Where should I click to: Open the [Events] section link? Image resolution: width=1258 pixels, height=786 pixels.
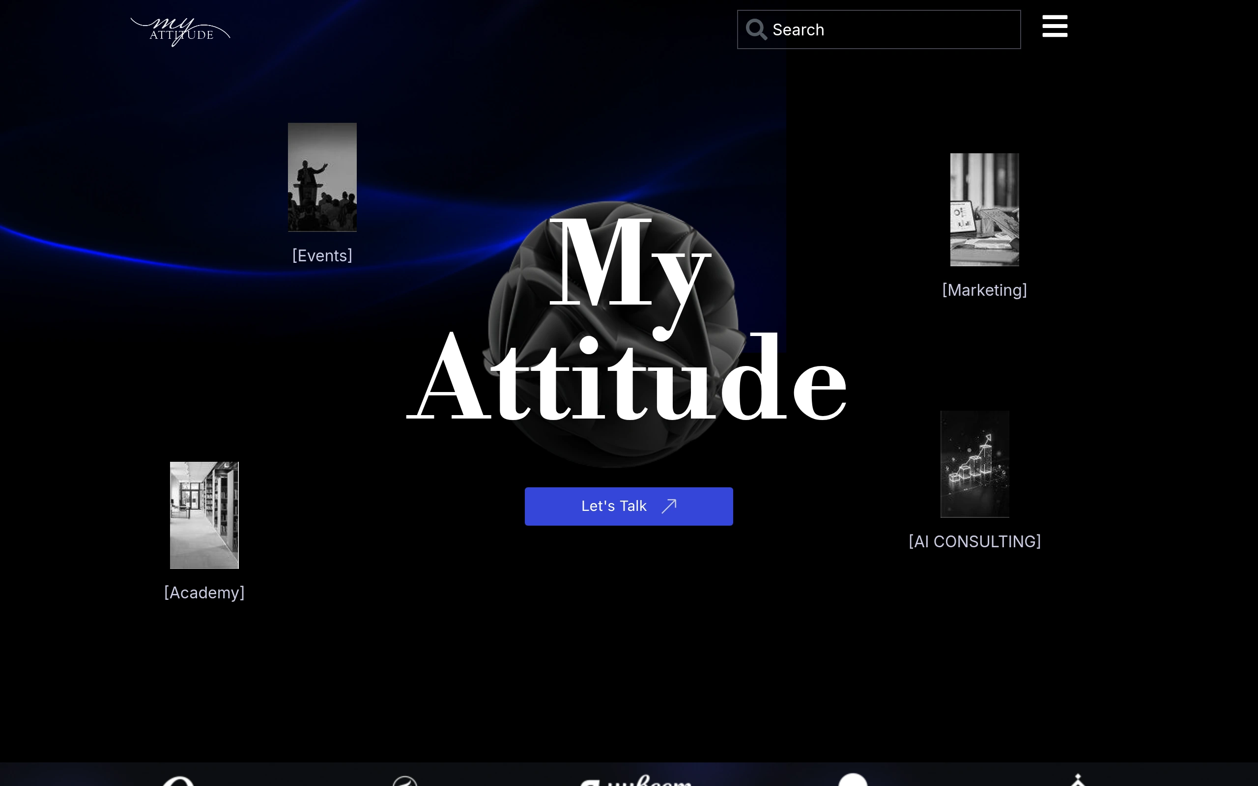tap(322, 255)
